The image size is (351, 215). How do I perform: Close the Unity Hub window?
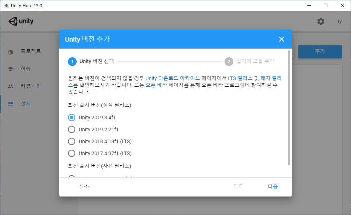point(342,5)
